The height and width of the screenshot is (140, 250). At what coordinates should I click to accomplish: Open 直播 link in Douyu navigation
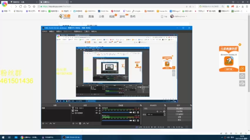[91, 16]
